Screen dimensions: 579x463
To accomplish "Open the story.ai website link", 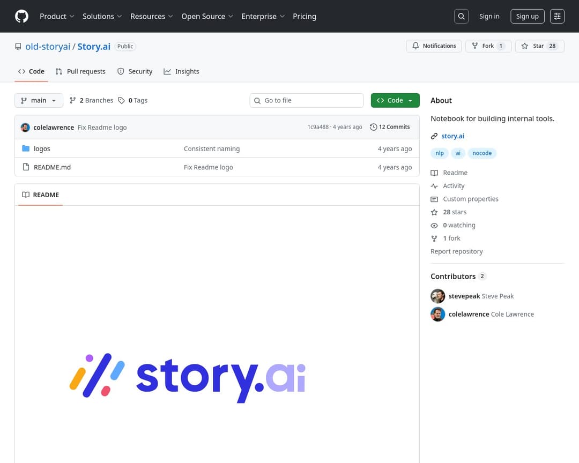I will click(x=452, y=136).
